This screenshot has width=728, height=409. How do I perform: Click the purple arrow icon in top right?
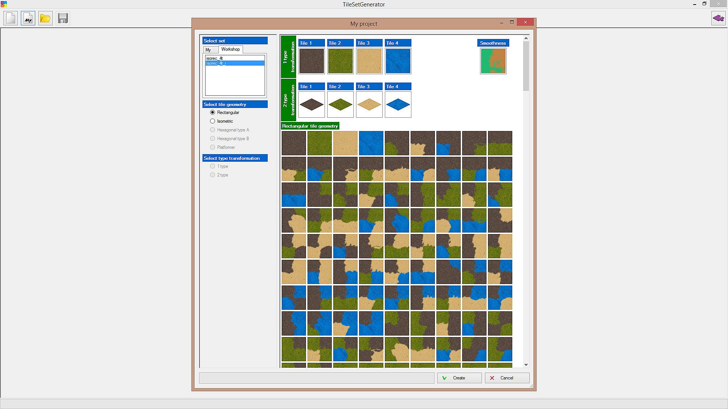718,18
